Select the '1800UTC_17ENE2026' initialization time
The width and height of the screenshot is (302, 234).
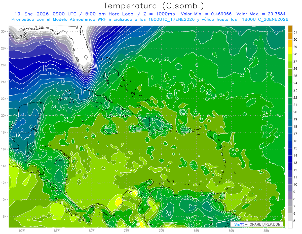pyautogui.click(x=171, y=19)
